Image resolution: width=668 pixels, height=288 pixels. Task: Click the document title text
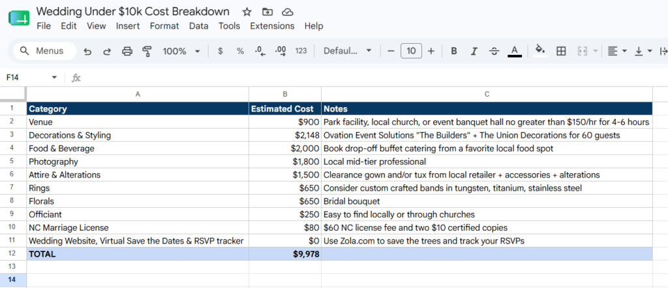pos(133,12)
